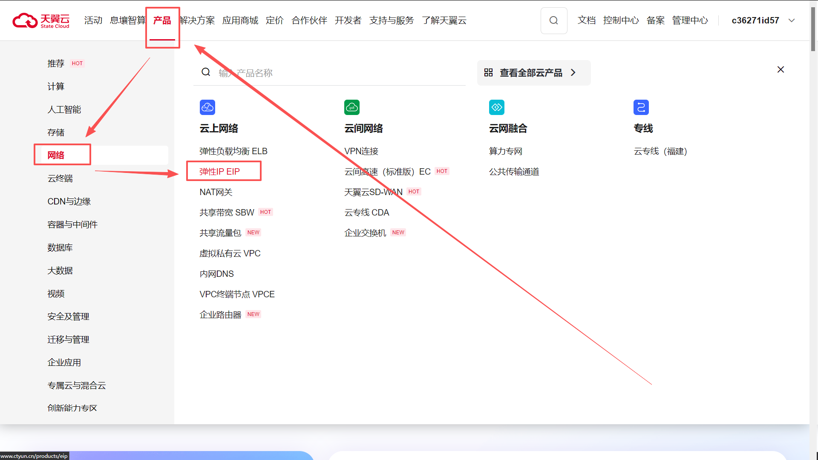Select 容器与中间件 category in sidebar
The height and width of the screenshot is (460, 818).
pos(72,224)
